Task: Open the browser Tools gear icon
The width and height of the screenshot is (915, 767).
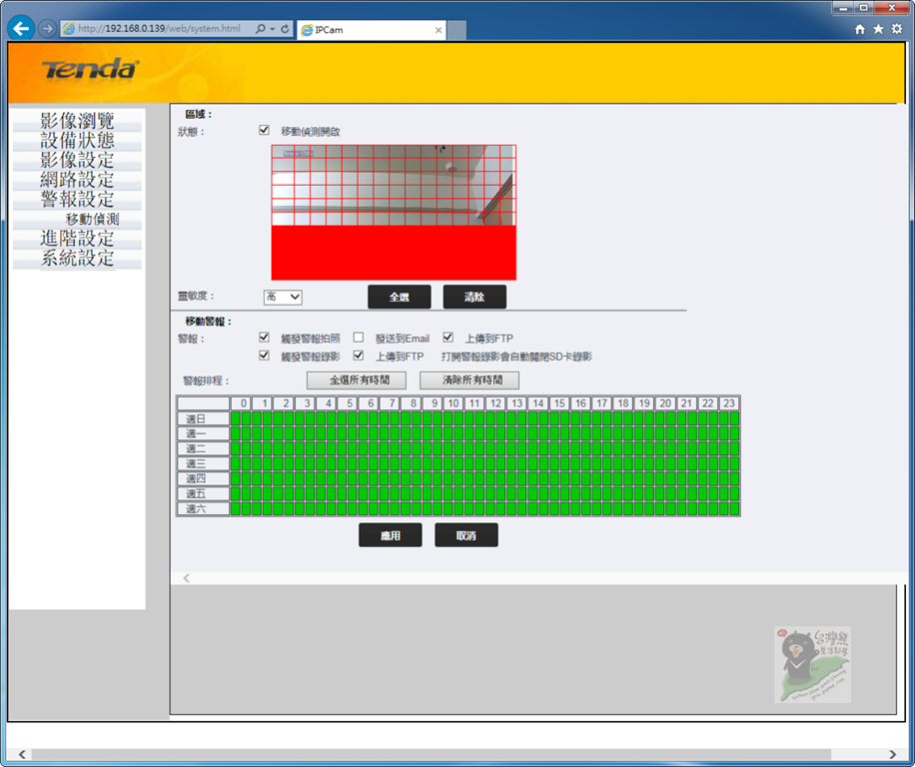Action: pyautogui.click(x=897, y=29)
